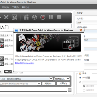Screen dimensions: 97x97
Task: Click the X remove icon in toolbar
Action: 6,17
